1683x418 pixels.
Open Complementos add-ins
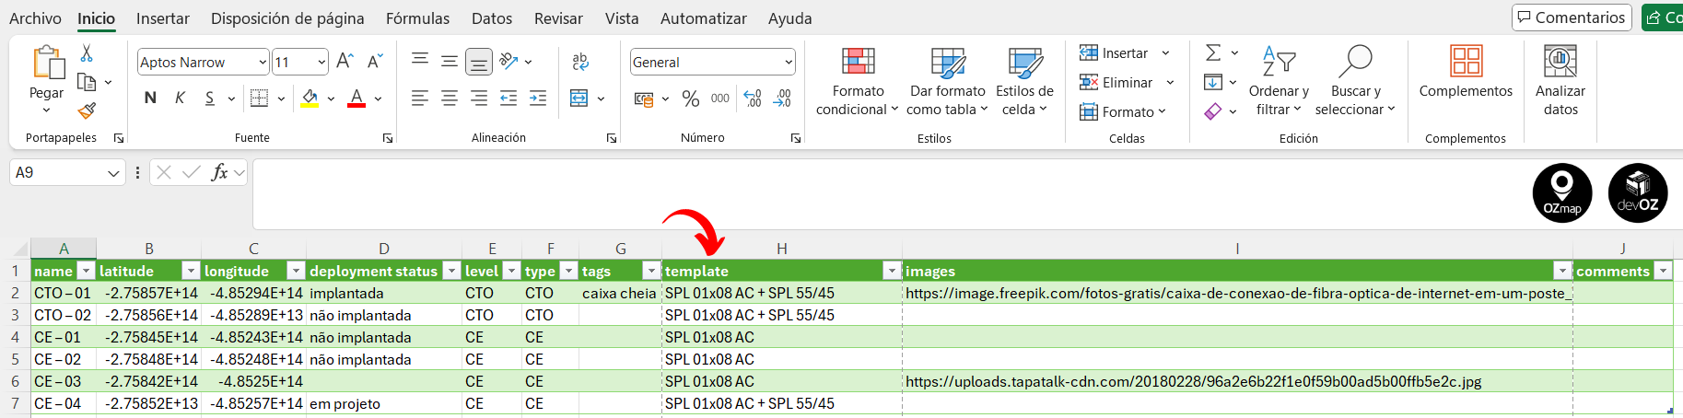tap(1466, 72)
